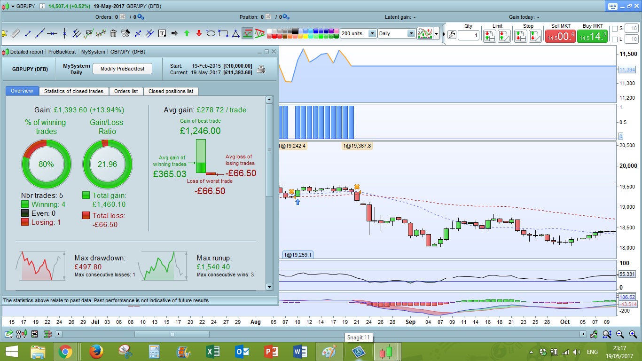The image size is (642, 361).
Task: Open the Closed positions list tab
Action: (x=171, y=91)
